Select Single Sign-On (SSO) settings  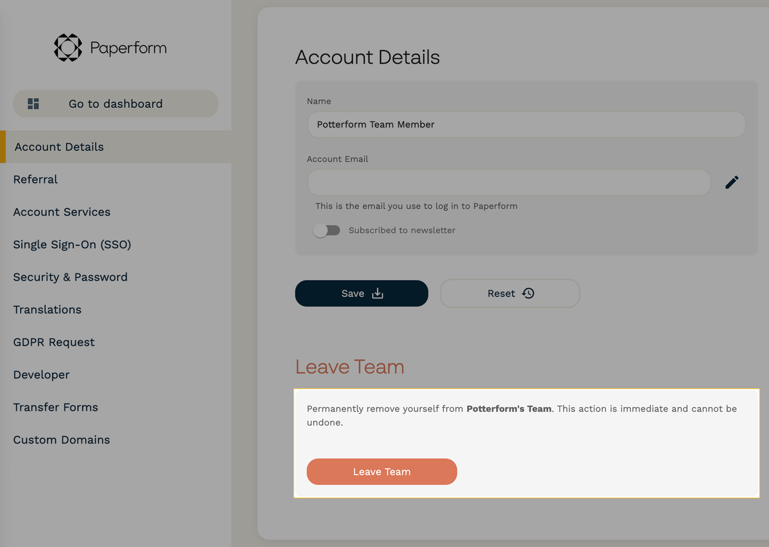(x=72, y=244)
